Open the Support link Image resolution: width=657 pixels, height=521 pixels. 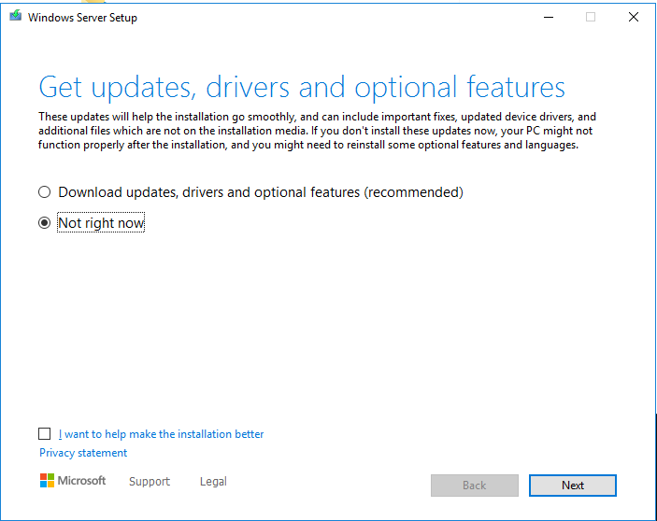point(150,481)
